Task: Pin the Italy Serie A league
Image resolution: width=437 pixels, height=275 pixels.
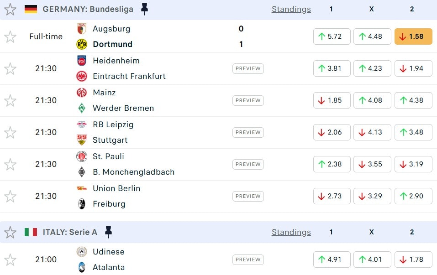Action: (x=108, y=232)
